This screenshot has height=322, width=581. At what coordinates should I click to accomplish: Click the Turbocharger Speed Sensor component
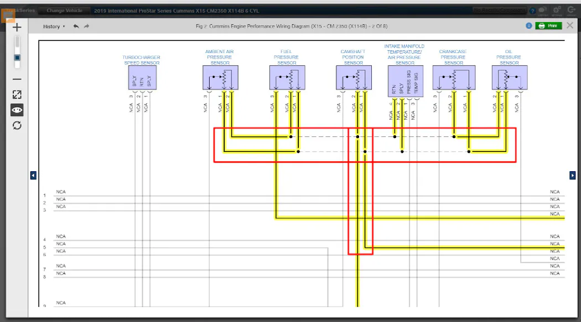point(142,78)
